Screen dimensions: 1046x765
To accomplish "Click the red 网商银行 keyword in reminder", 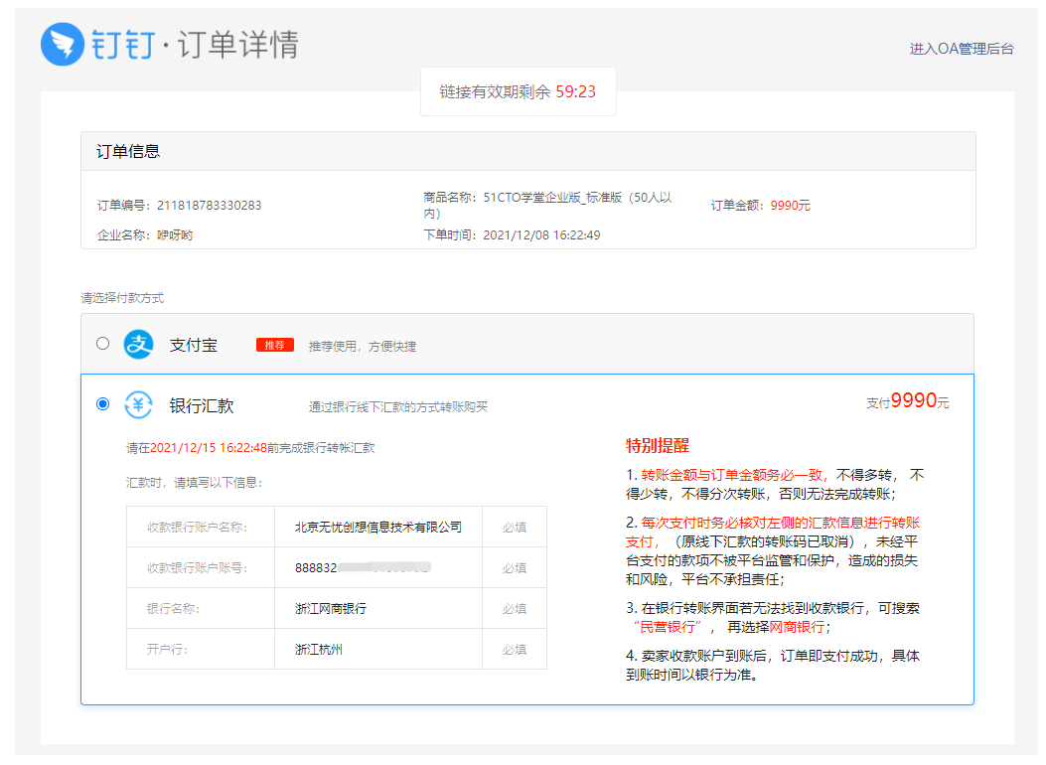I will coord(797,627).
